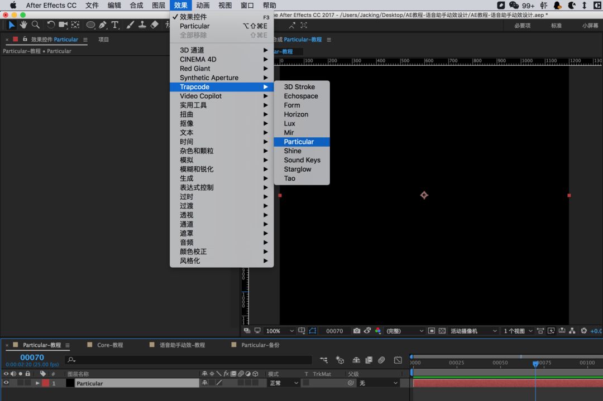Open the 活动摄像机 camera view dropdown
The width and height of the screenshot is (603, 401).
(473, 331)
